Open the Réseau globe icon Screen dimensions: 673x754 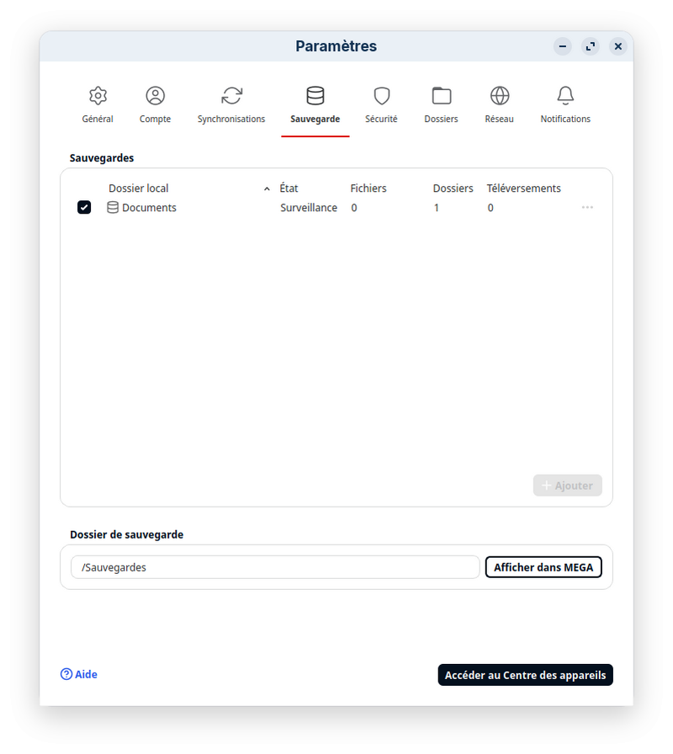[x=499, y=96]
